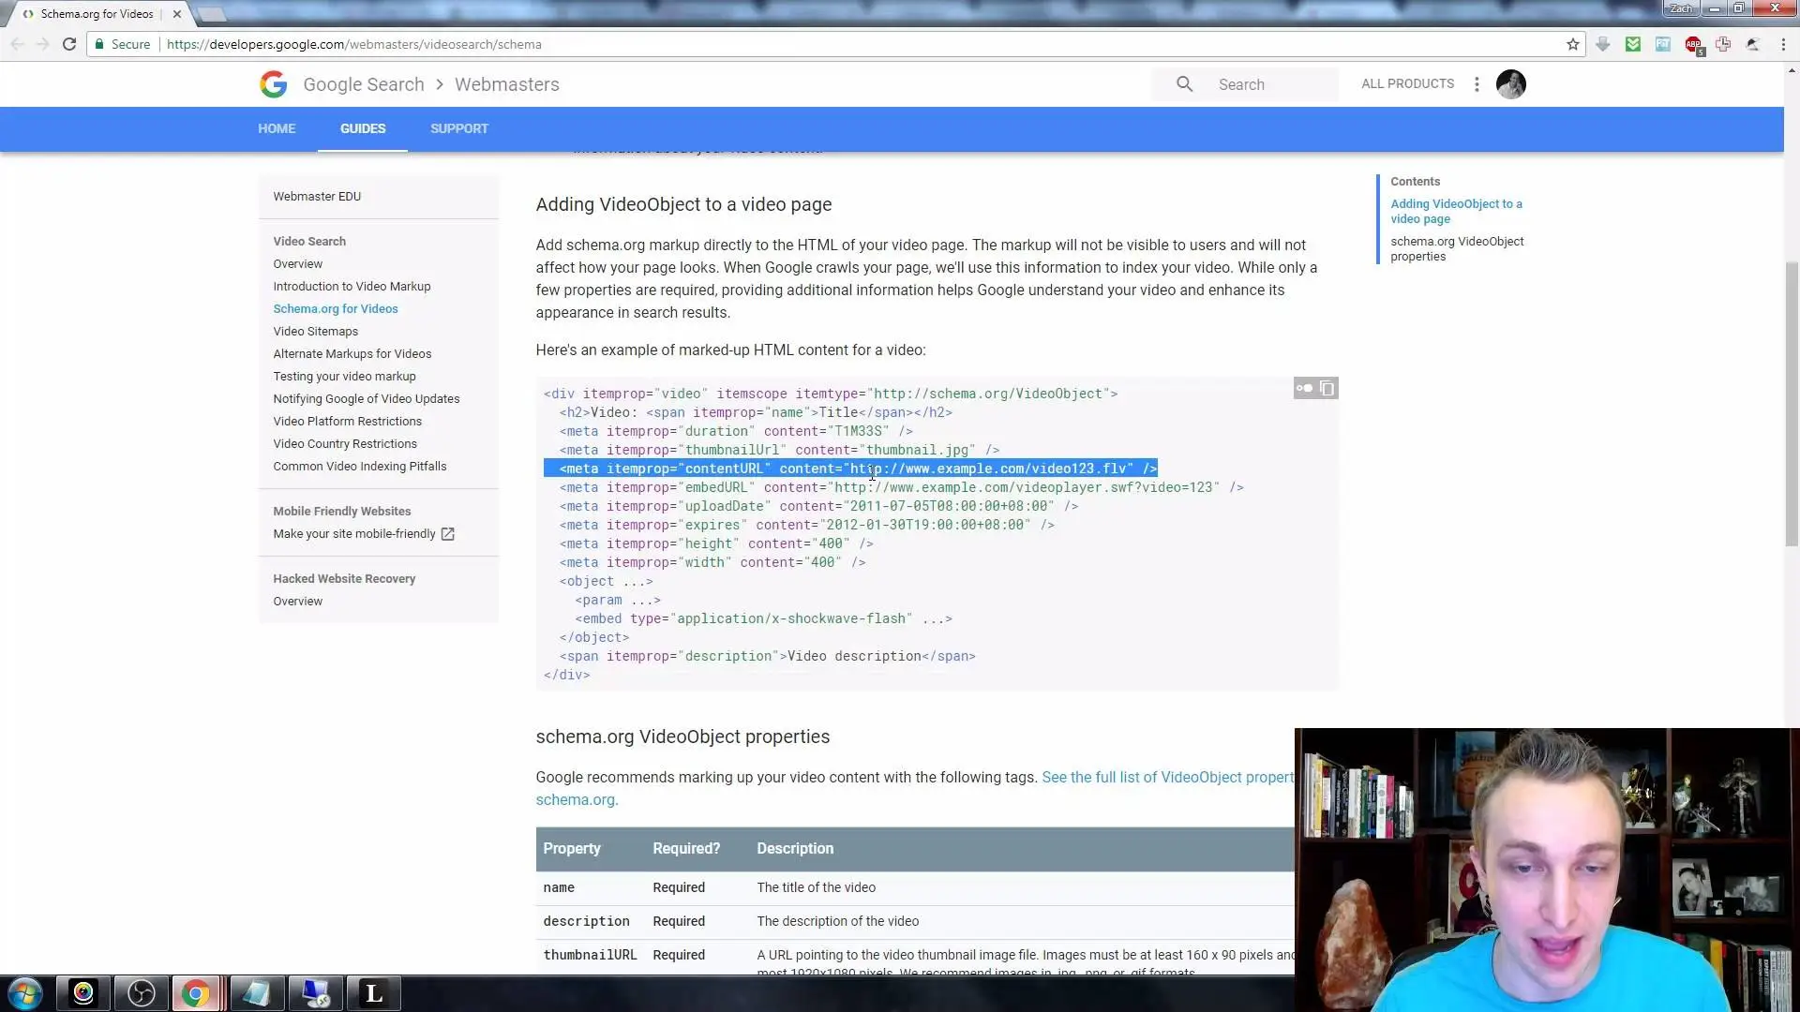
Task: Open the notepad app in taskbar
Action: coord(256,993)
